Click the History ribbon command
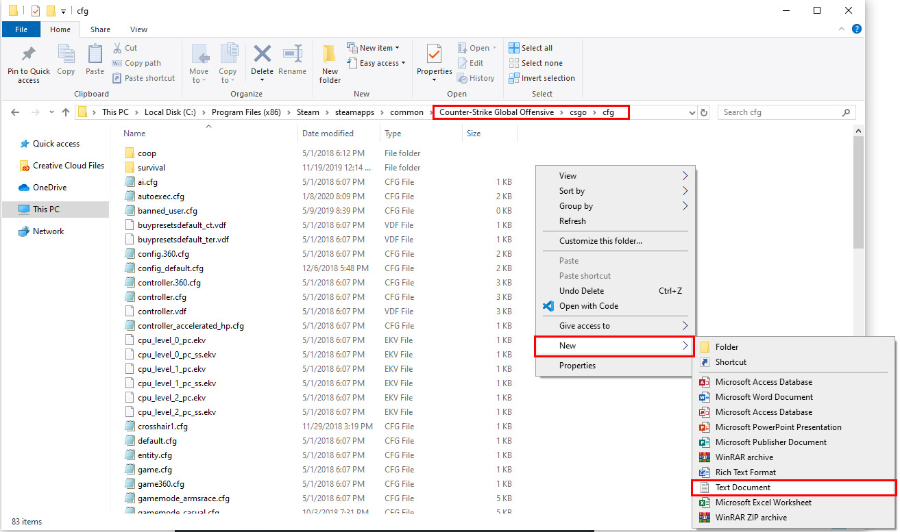 (x=476, y=78)
